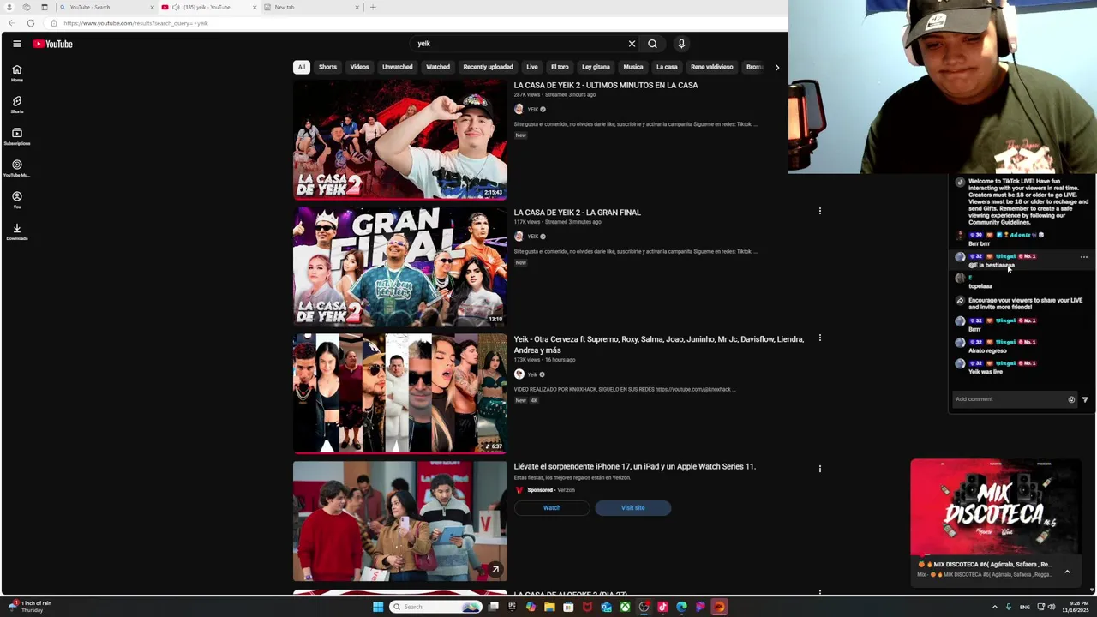Select the Watched filter chip
This screenshot has width=1097, height=617.
pos(438,67)
